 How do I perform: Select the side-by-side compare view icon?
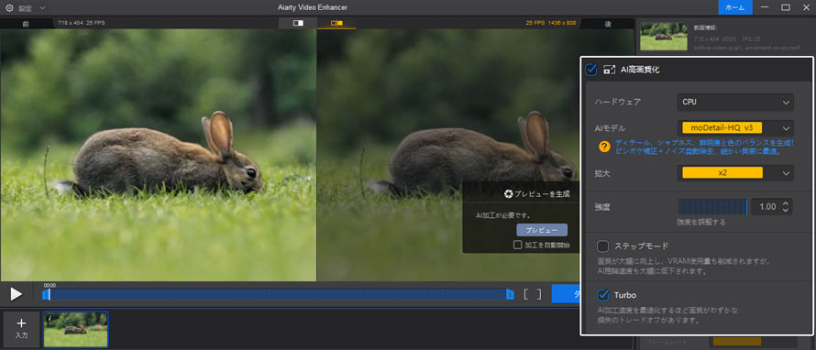pyautogui.click(x=336, y=24)
